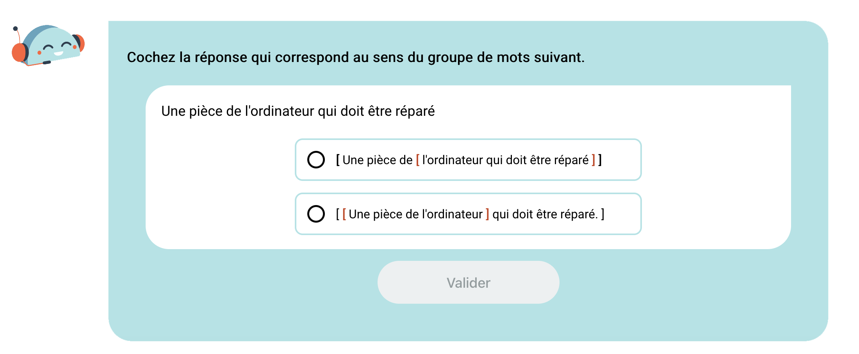Image resolution: width=859 pixels, height=354 pixels.
Task: Click the black outer opening bracket of first answer
Action: 338,160
